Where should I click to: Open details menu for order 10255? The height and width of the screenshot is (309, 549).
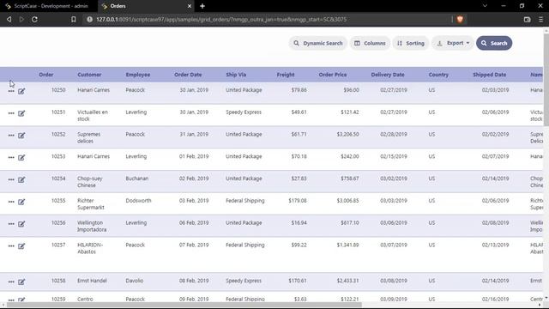click(x=11, y=202)
